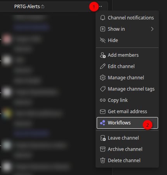The width and height of the screenshot is (167, 175).
Task: Click the Leave channel door icon
Action: [x=103, y=138]
